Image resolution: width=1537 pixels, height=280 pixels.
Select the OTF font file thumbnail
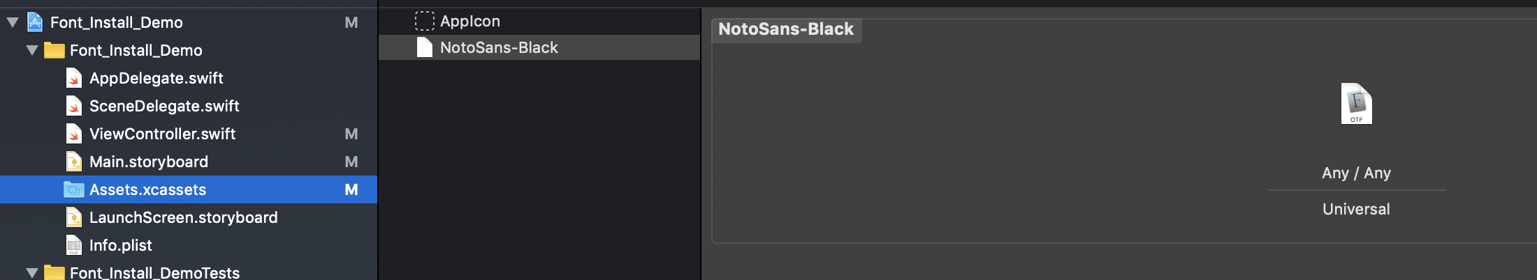(x=1356, y=104)
